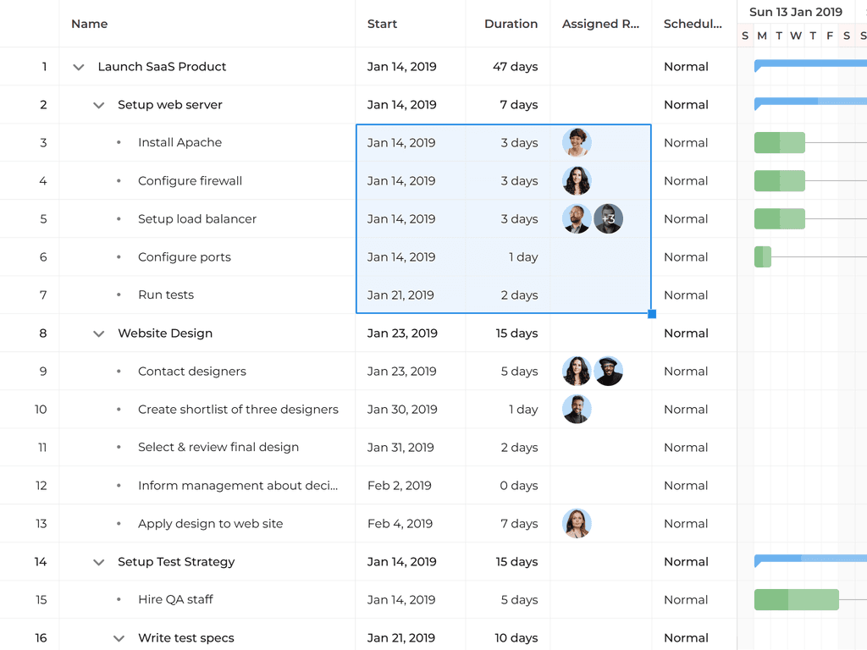
Task: Collapse the Setup web server group
Action: point(99,105)
